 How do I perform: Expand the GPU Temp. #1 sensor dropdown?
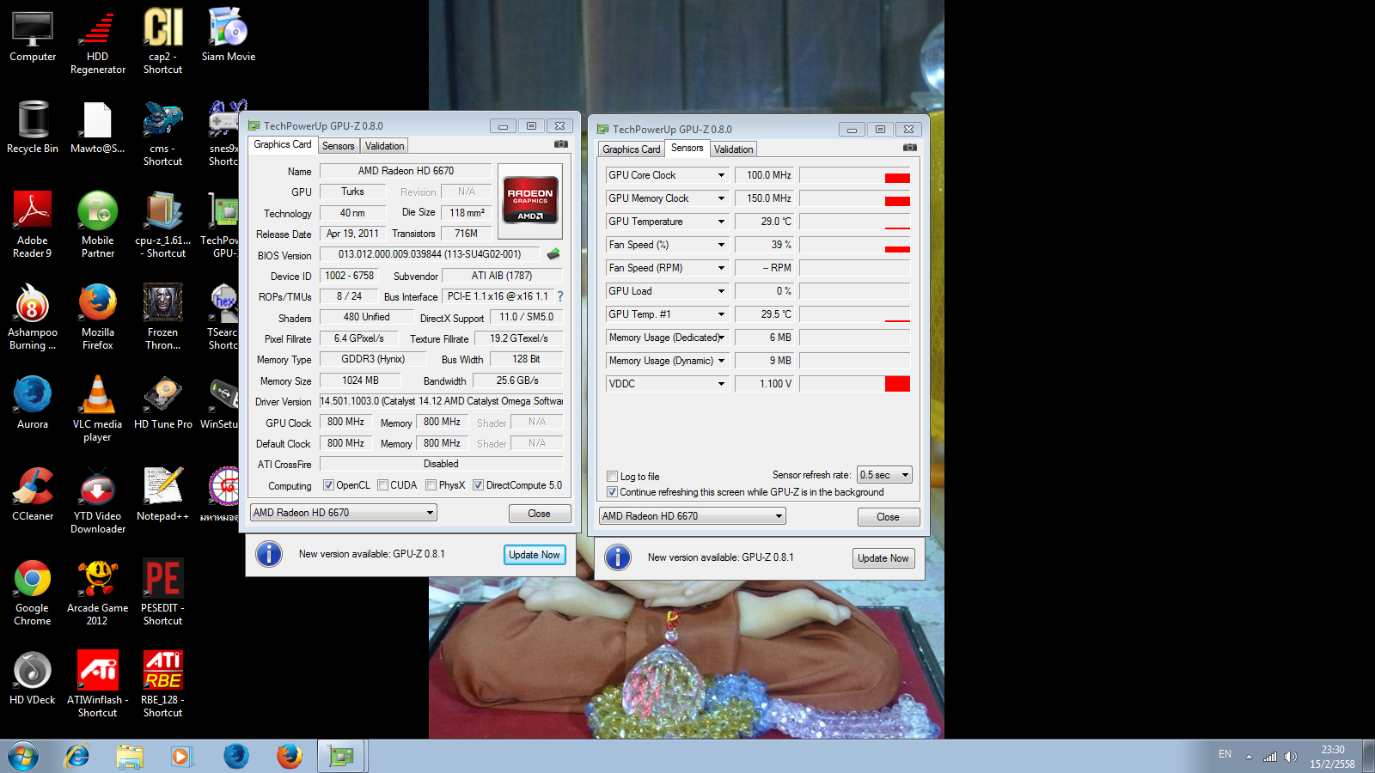pyautogui.click(x=721, y=314)
